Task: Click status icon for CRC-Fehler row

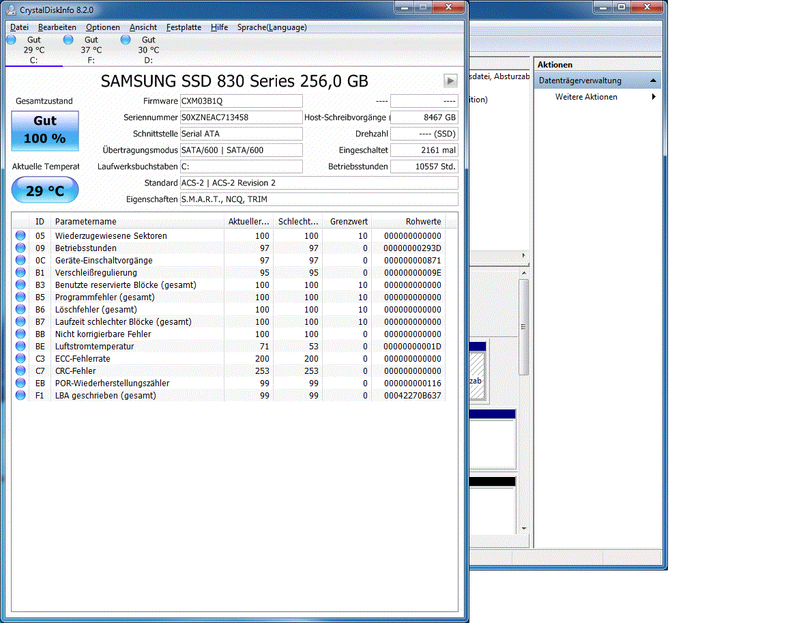Action: tap(20, 371)
